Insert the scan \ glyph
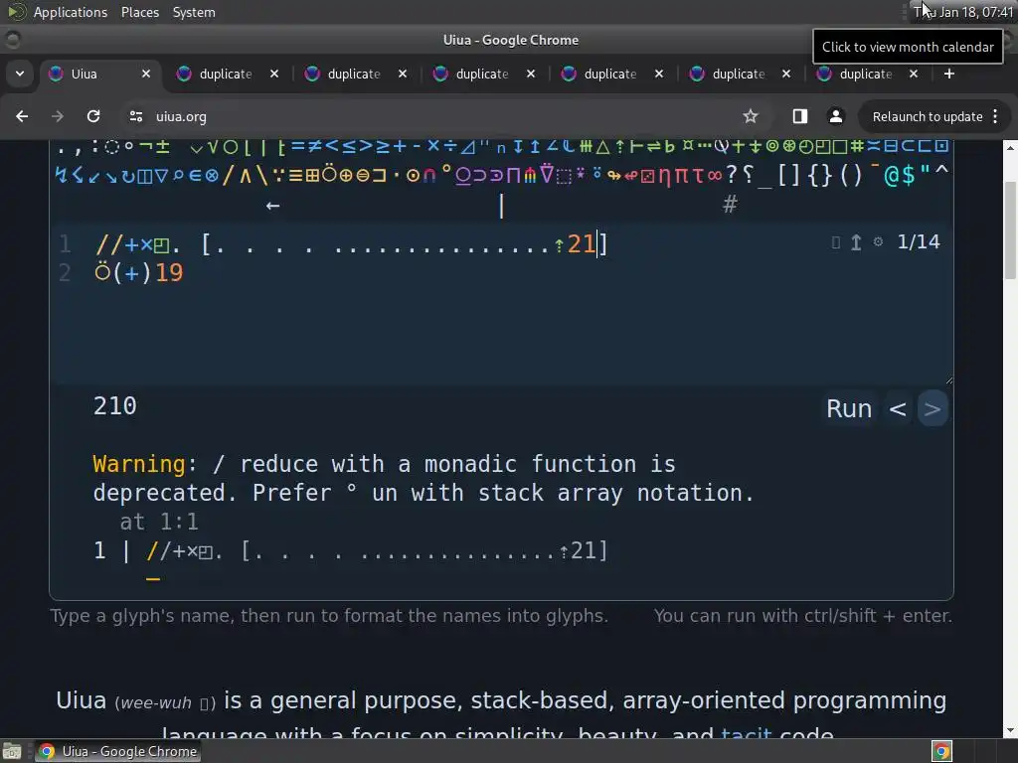 coord(262,175)
